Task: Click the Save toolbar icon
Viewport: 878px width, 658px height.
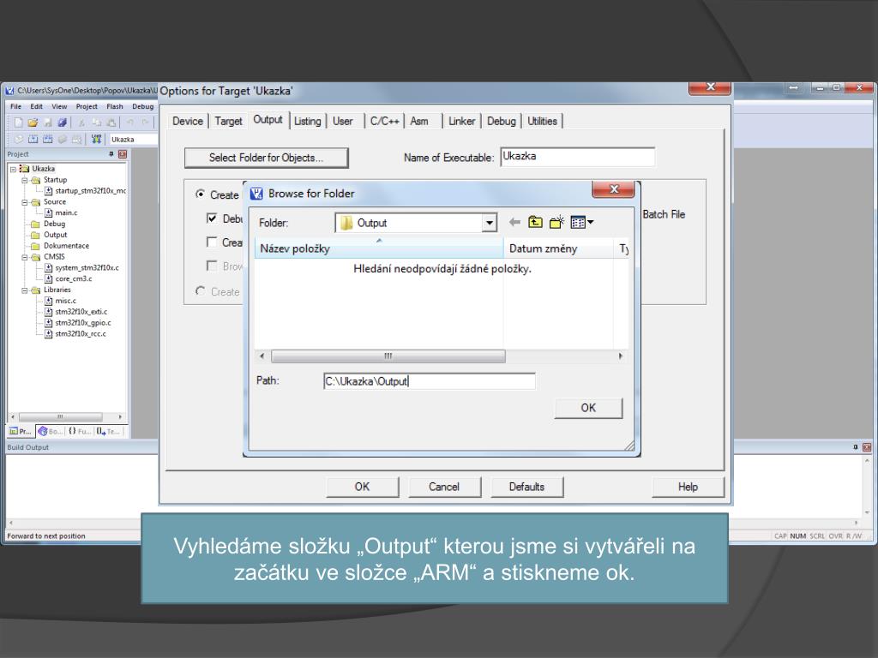Action: [x=48, y=123]
